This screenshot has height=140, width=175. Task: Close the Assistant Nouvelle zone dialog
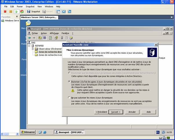[156, 45]
